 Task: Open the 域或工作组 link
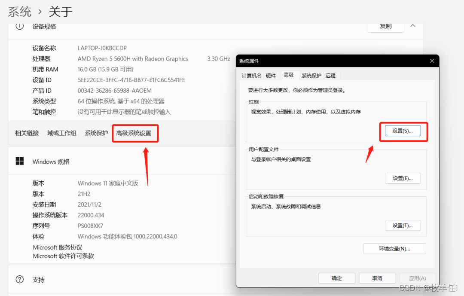[61, 133]
